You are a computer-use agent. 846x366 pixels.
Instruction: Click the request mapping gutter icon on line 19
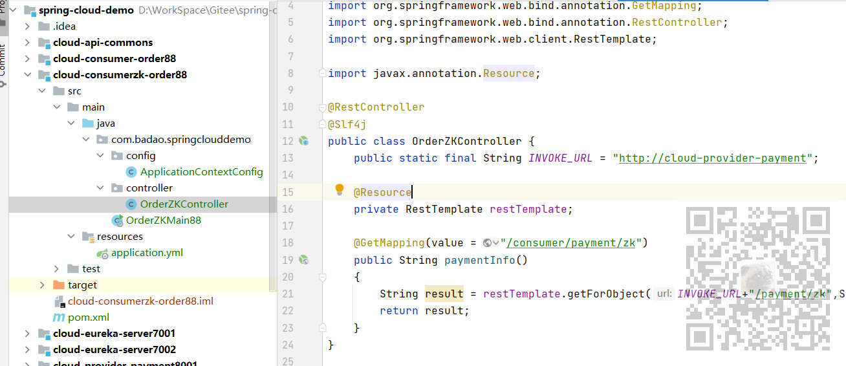click(304, 260)
